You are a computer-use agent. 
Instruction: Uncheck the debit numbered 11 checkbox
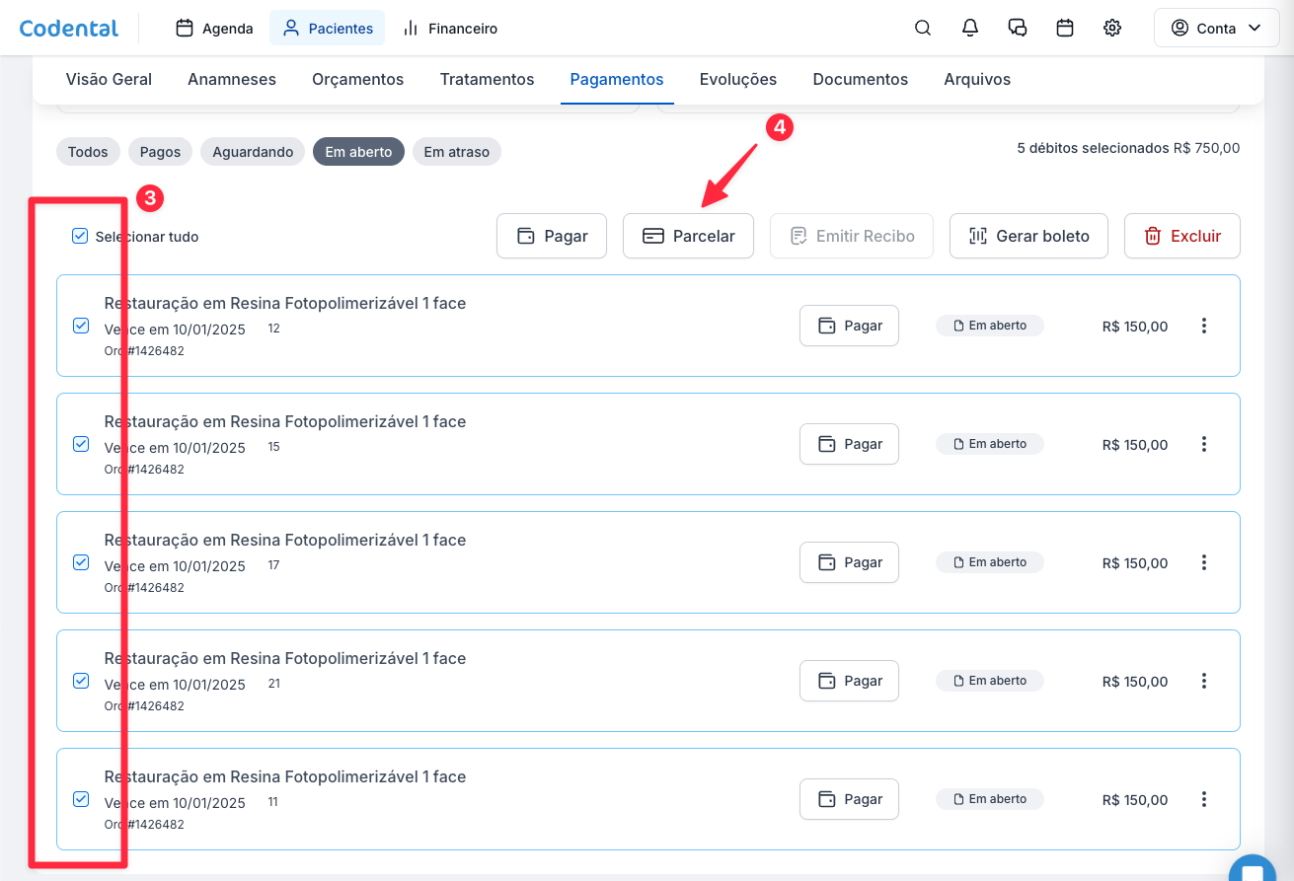(81, 799)
